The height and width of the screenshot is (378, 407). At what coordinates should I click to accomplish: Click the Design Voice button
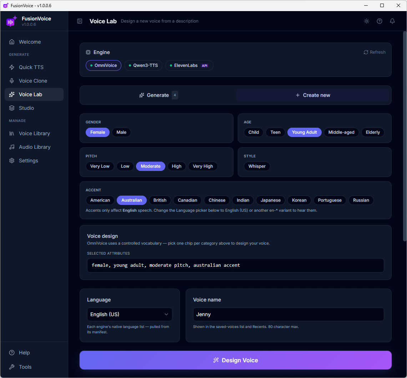[x=235, y=360]
